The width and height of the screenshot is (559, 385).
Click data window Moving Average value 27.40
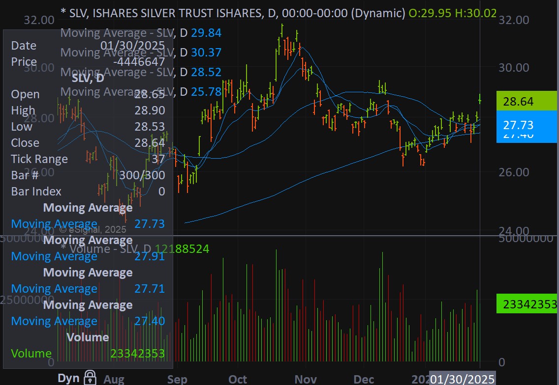(x=150, y=321)
